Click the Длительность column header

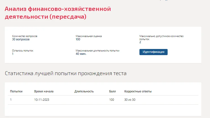coord(84,91)
